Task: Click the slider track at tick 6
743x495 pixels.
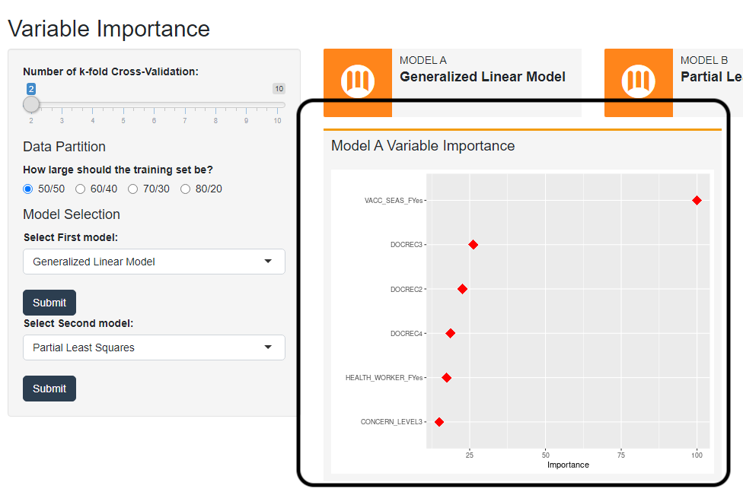Action: coord(154,105)
